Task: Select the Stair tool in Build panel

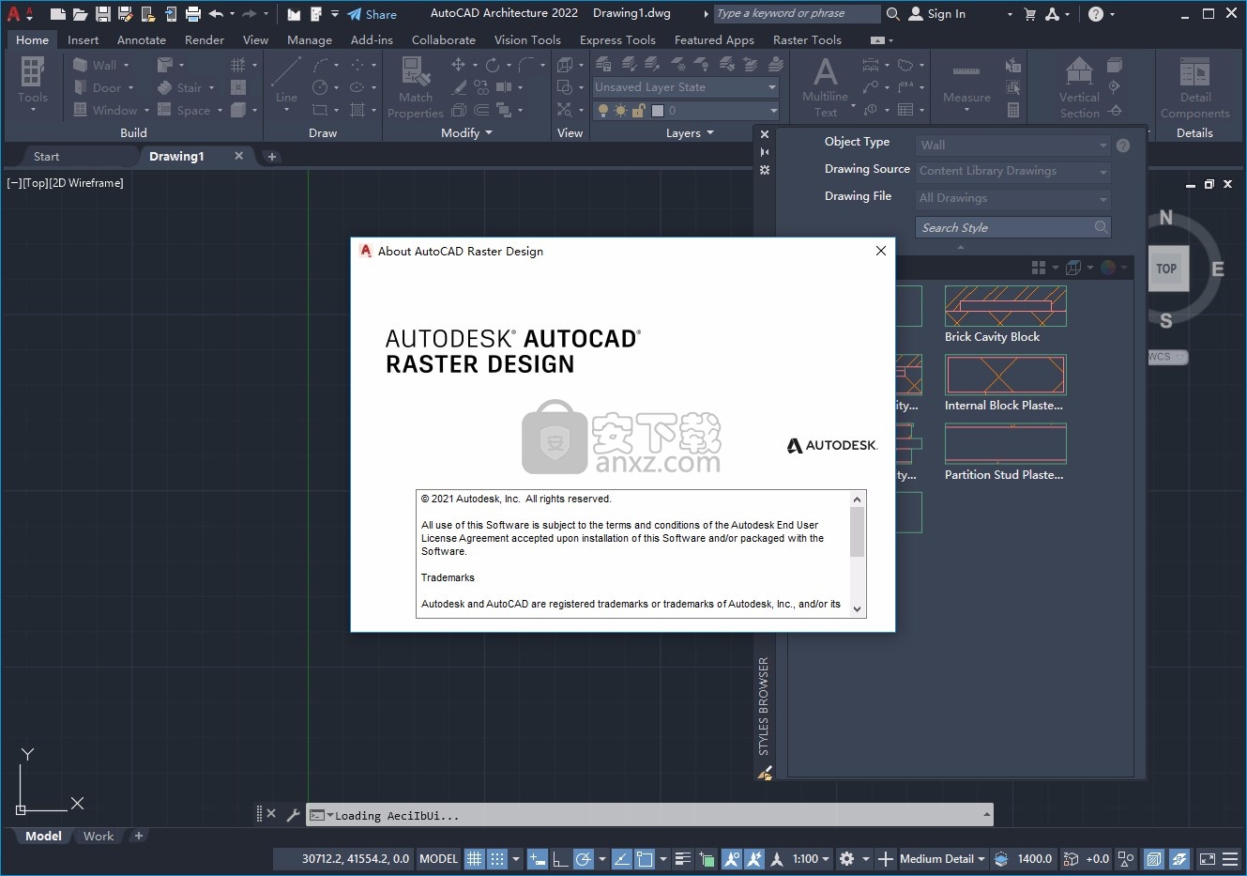Action: tap(179, 87)
